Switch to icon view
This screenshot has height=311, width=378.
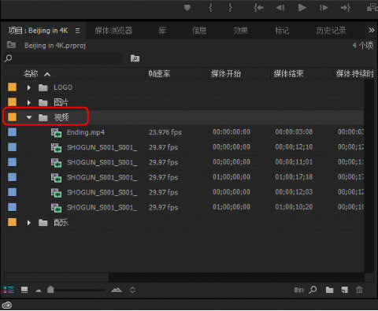click(x=24, y=290)
